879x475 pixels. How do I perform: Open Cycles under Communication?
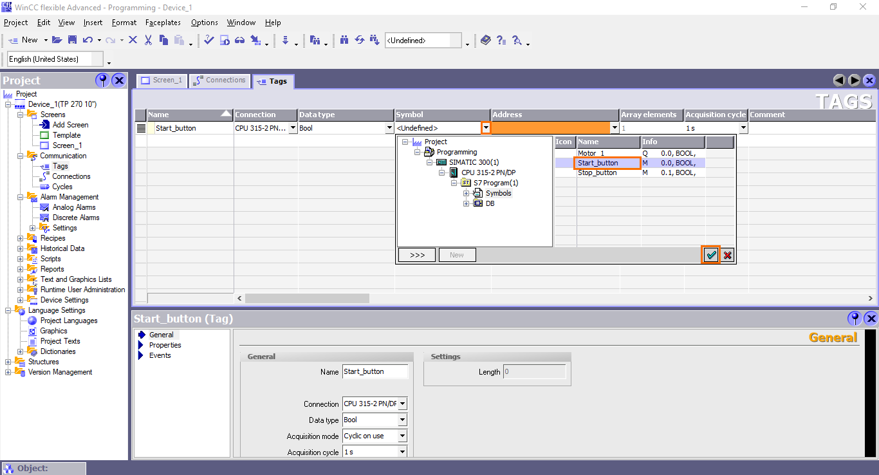(62, 187)
